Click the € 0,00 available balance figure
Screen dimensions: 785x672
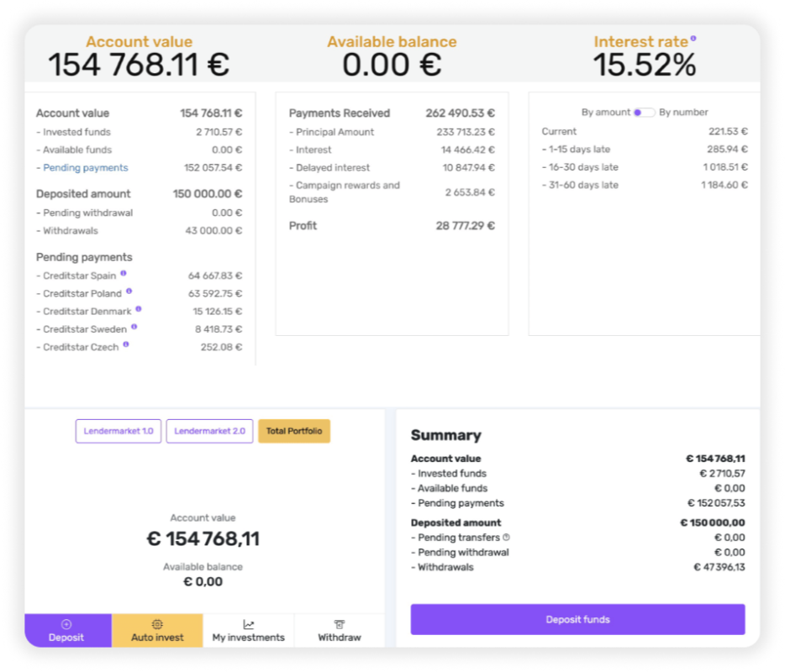click(x=203, y=581)
